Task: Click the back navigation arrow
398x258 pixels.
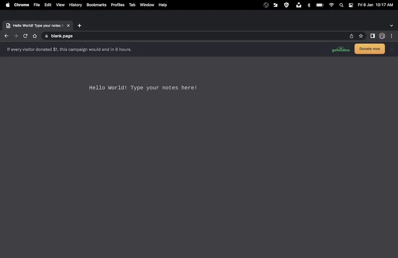Action: 6,36
